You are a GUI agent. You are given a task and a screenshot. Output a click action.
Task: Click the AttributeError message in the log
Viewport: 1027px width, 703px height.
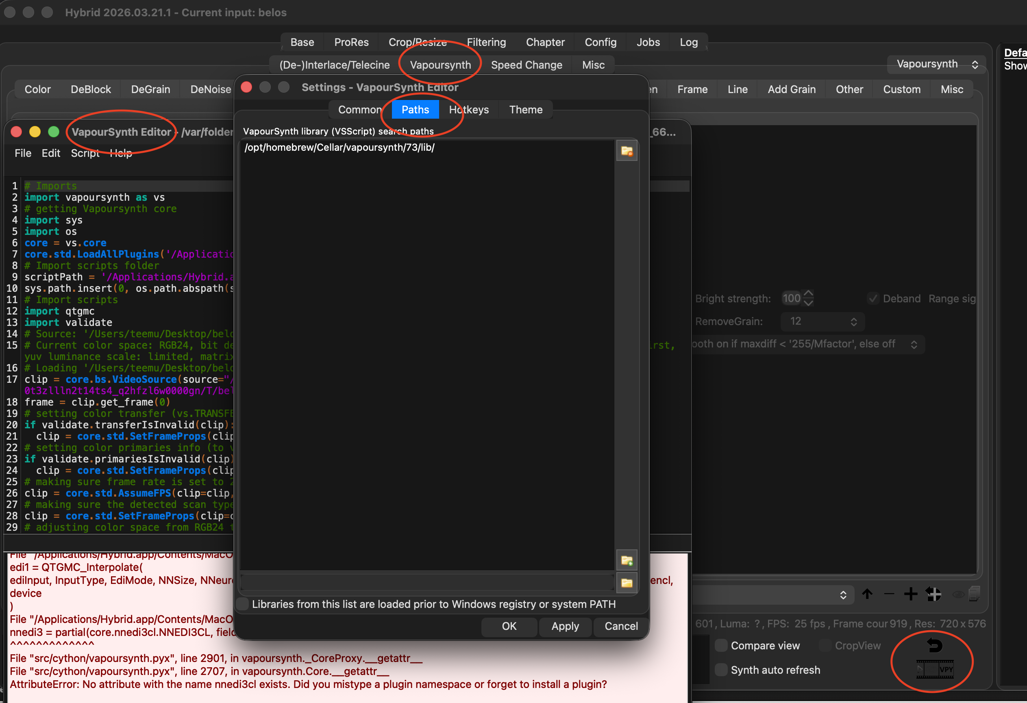(308, 684)
